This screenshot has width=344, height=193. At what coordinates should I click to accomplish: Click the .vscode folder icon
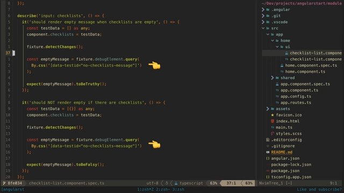(x=268, y=22)
